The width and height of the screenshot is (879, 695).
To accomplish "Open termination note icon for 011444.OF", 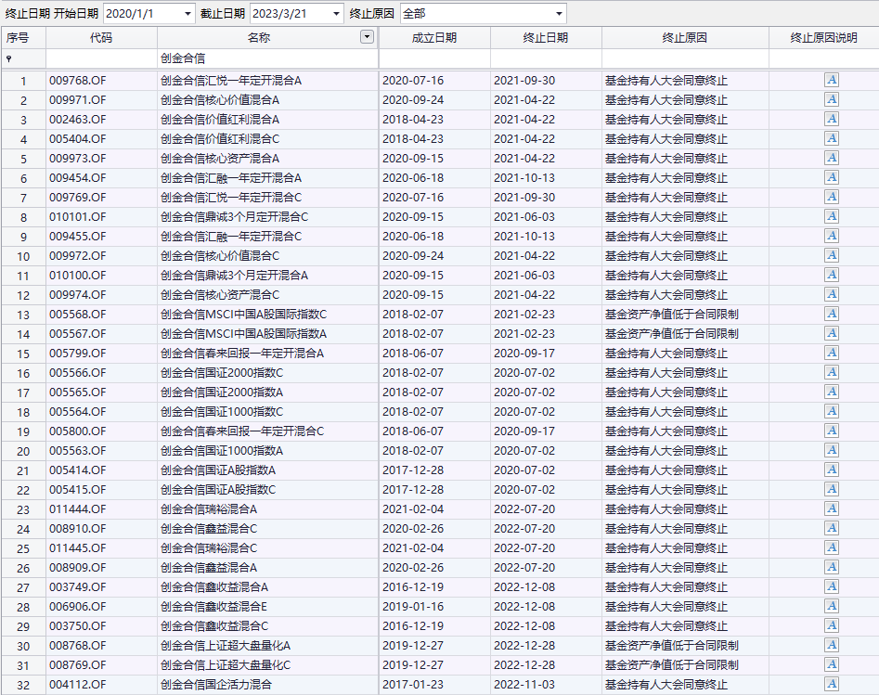I will [832, 508].
